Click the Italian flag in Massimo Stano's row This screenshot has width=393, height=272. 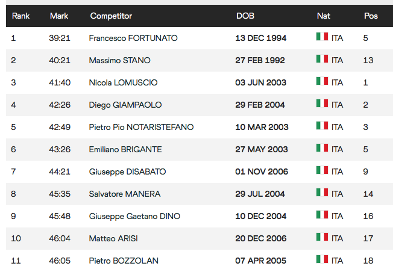[322, 59]
